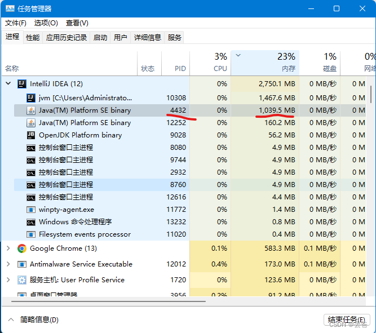
Task: Click the OpenJDK Platform binary icon
Action: [30, 135]
